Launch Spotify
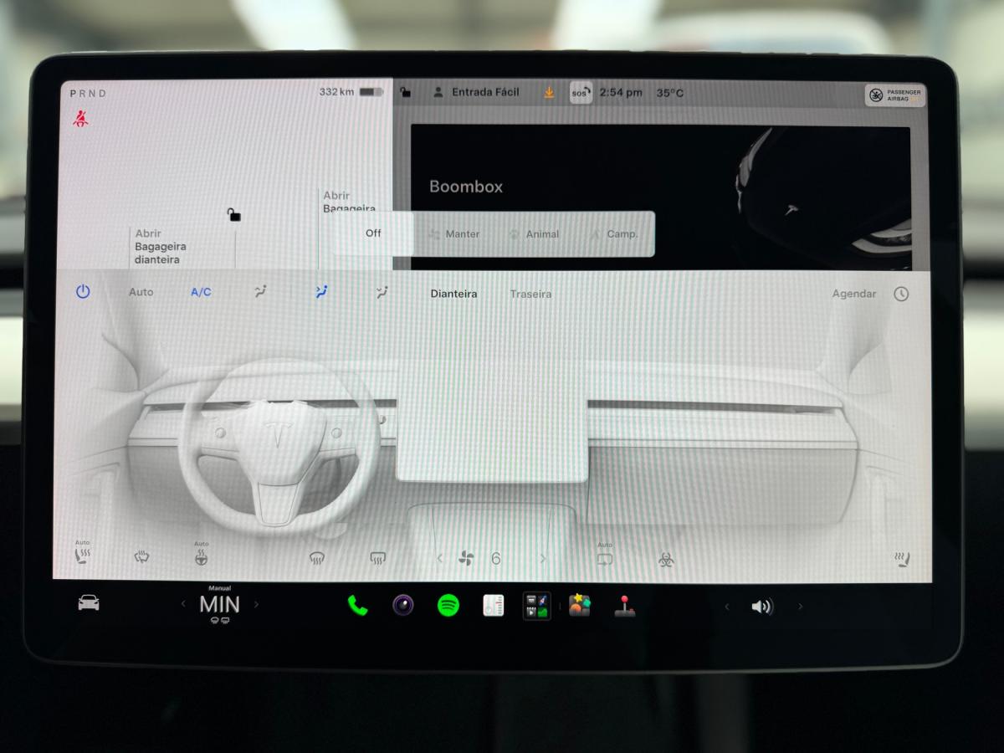The width and height of the screenshot is (1004, 753). click(x=448, y=606)
